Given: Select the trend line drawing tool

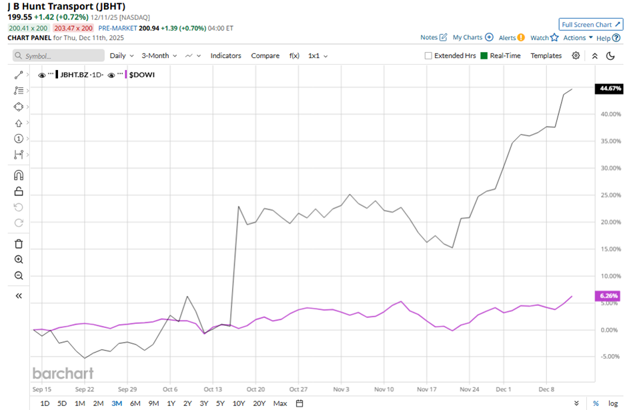Looking at the screenshot, I should pyautogui.click(x=19, y=75).
